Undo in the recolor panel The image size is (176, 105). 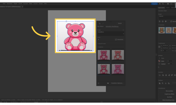[100, 23]
